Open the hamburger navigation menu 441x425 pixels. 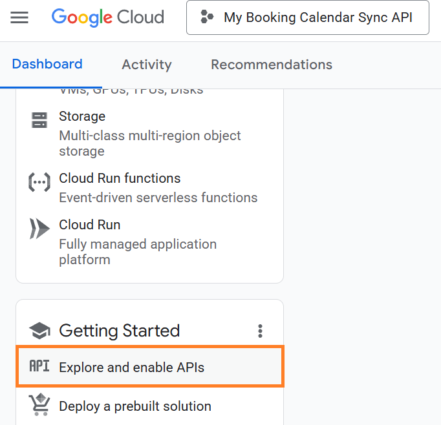[x=19, y=17]
